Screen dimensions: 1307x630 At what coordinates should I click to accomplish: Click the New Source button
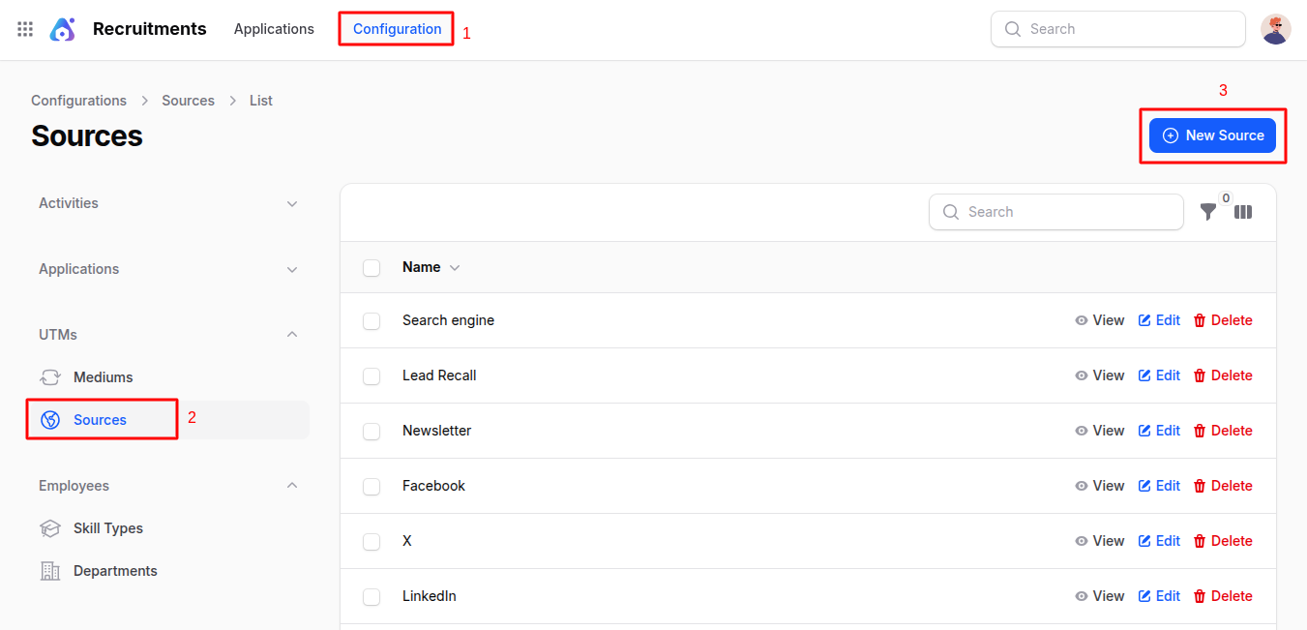pos(1212,135)
